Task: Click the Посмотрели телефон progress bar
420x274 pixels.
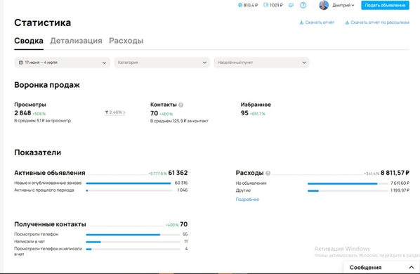Action: point(133,235)
